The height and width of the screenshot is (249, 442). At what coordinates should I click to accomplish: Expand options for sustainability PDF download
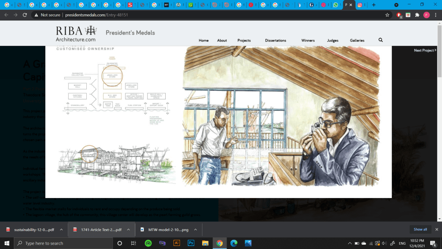pyautogui.click(x=61, y=230)
